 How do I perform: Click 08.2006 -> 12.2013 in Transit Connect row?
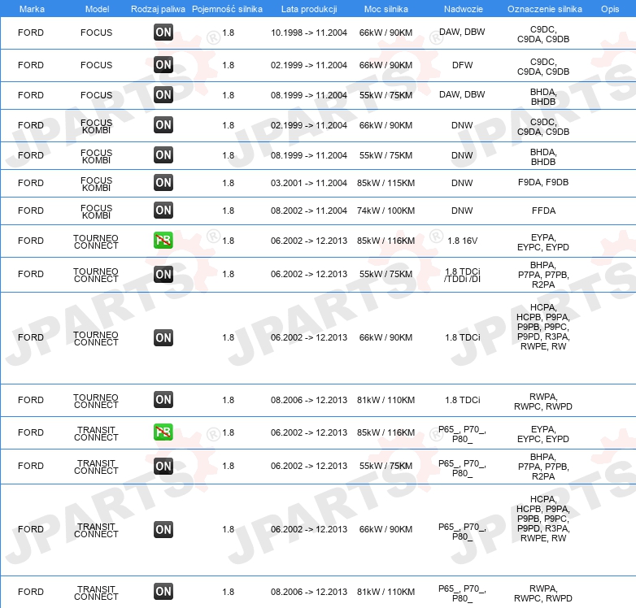click(x=309, y=592)
